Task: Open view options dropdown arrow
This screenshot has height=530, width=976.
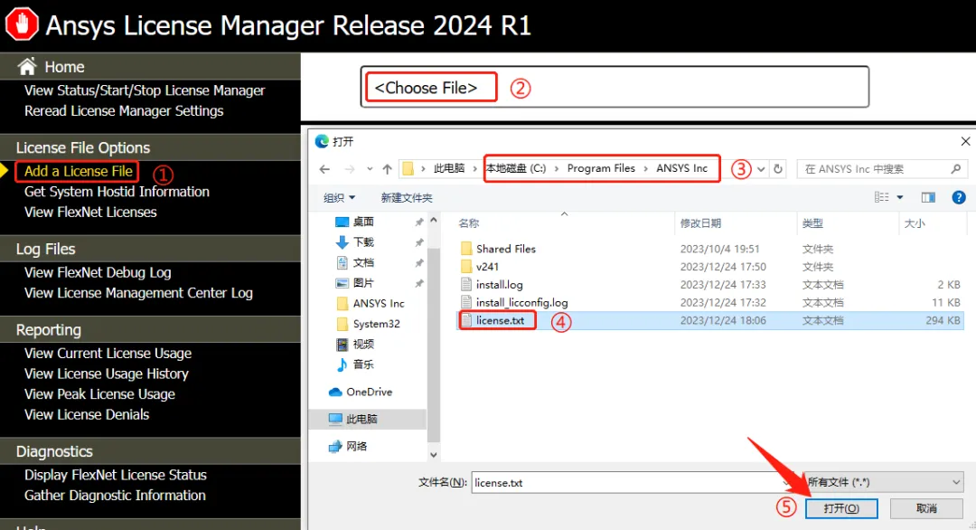Action: coord(899,197)
